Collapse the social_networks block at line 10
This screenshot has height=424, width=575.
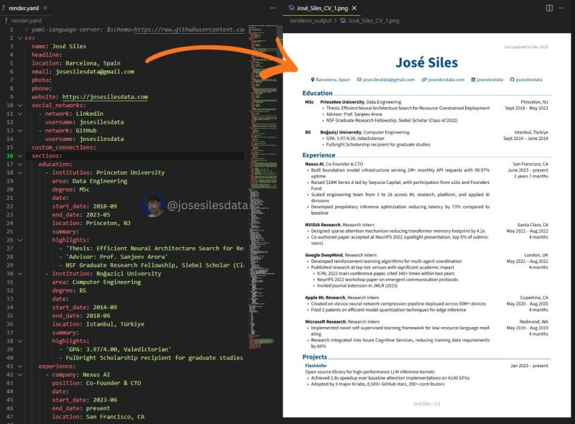[20, 105]
